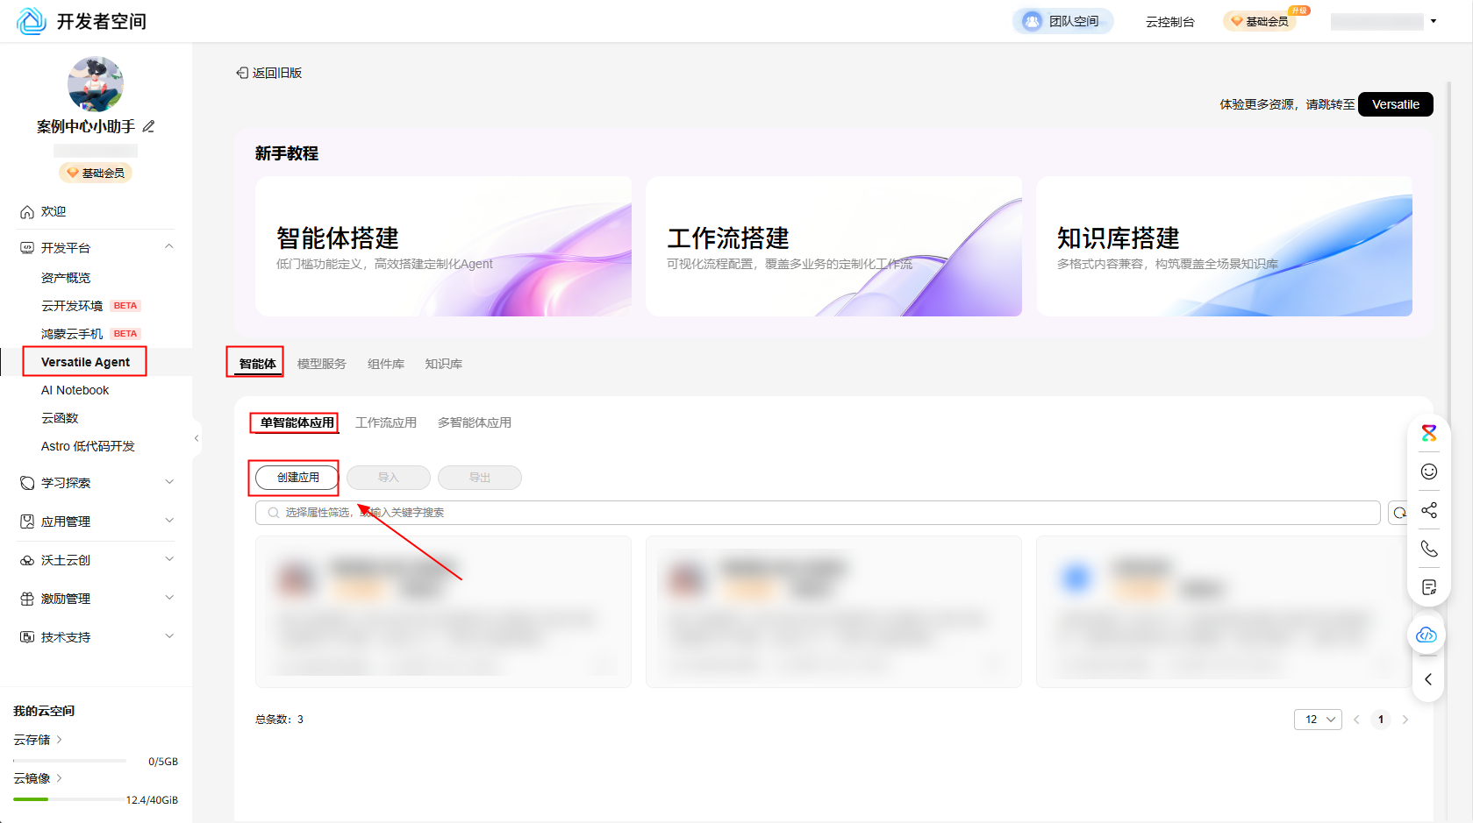Open the account dropdown arrow at top right
Screen dimensions: 1473x823
click(1434, 21)
